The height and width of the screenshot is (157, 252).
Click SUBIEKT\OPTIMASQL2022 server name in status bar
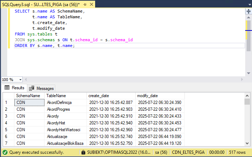(119, 152)
